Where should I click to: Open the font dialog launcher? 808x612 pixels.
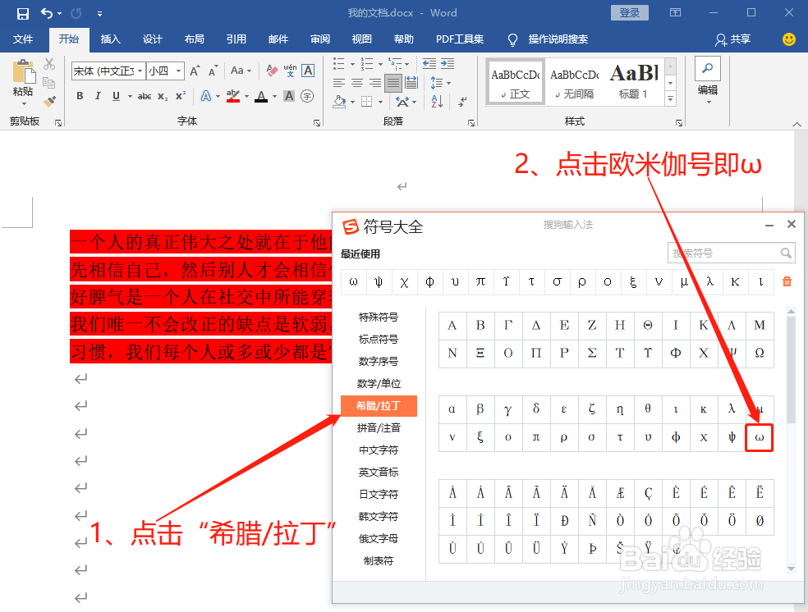click(317, 122)
